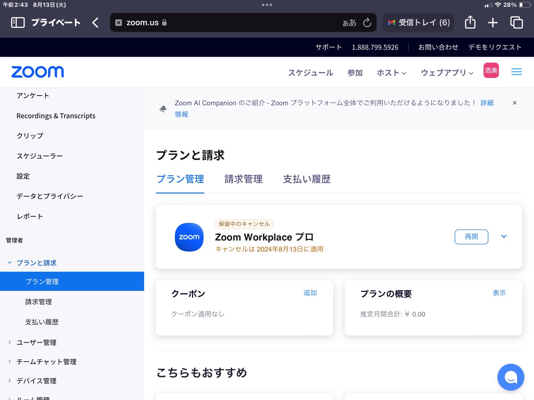Open the Safari share sheet icon
This screenshot has width=534, height=400.
click(470, 22)
